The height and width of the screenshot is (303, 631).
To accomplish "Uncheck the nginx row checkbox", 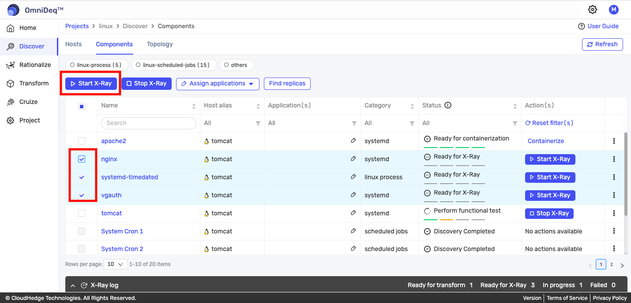I will [x=82, y=159].
